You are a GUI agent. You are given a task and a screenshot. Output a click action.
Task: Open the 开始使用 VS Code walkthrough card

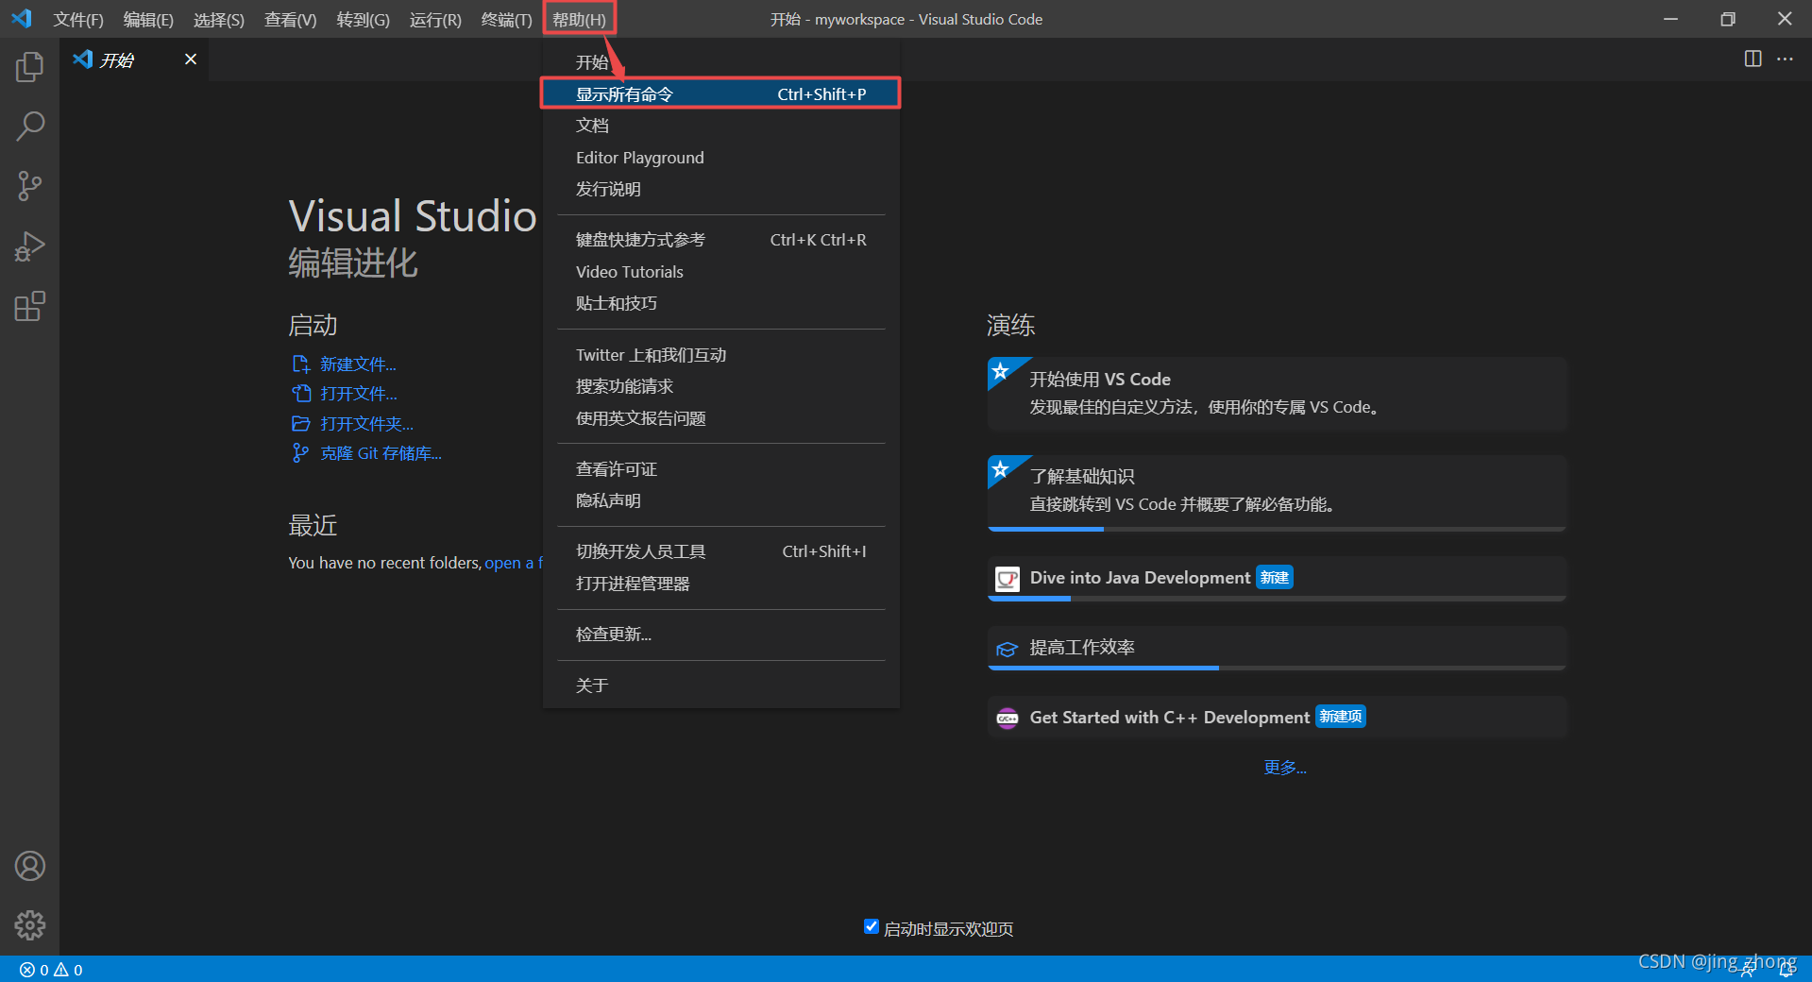(x=1277, y=394)
